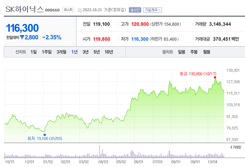The image size is (245, 167).
Task: Click the 거래대금 value 370,451
Action: tap(222, 39)
